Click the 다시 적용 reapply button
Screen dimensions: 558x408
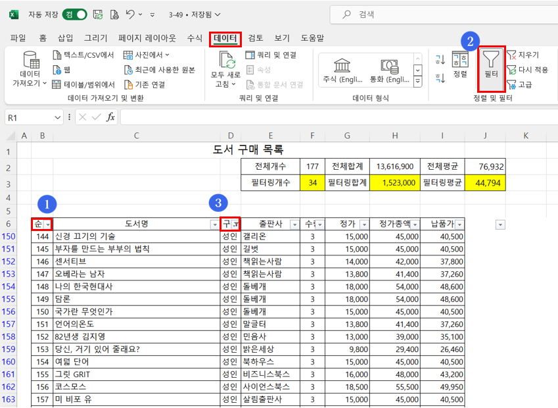pos(527,70)
